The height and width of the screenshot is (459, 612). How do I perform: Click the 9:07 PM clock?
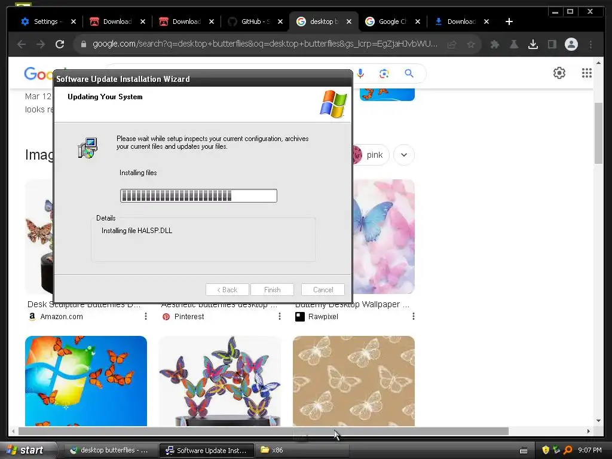pos(590,450)
